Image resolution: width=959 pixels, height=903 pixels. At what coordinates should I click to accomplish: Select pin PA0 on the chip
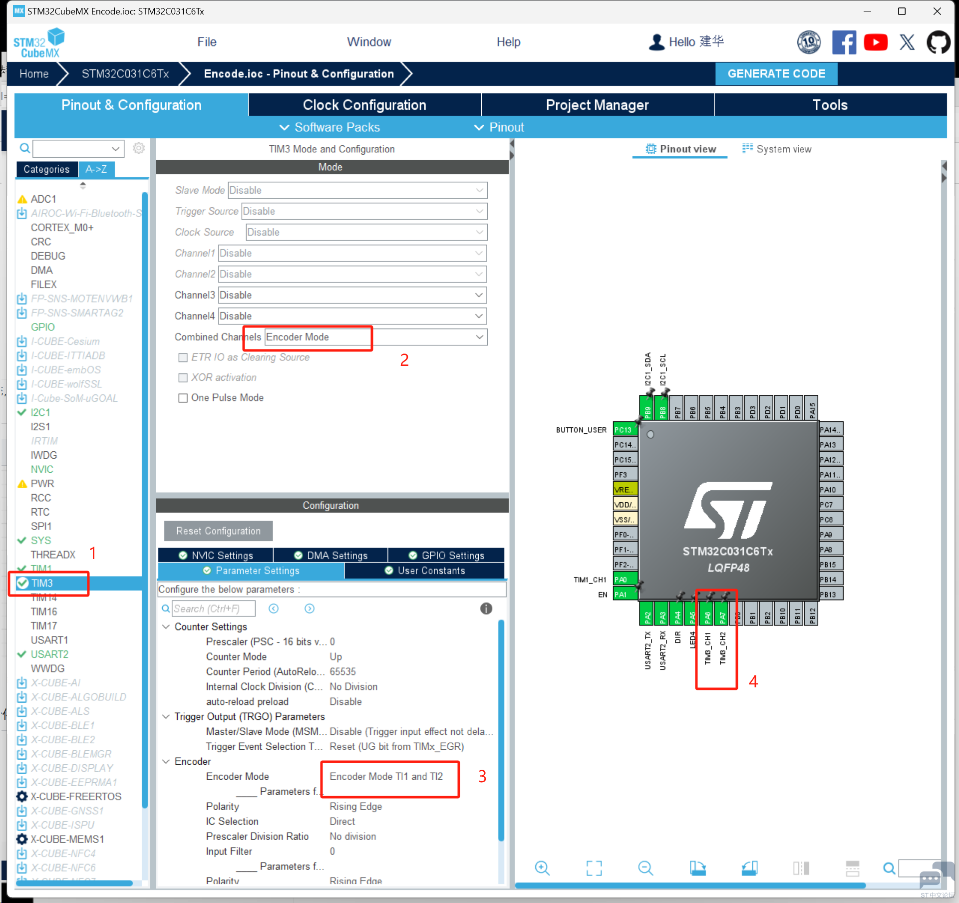click(x=625, y=580)
